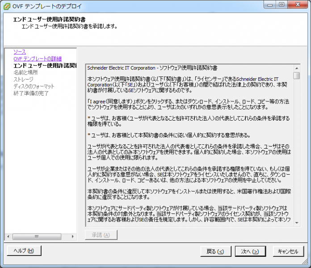
Task: Click the キャンセル button
Action: [x=288, y=251]
